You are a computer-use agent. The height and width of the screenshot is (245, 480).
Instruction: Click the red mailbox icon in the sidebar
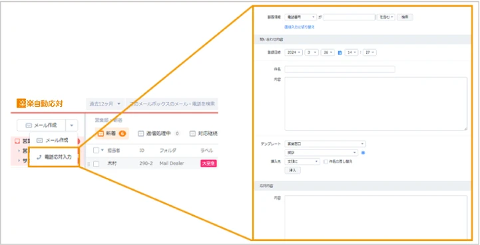(x=17, y=141)
